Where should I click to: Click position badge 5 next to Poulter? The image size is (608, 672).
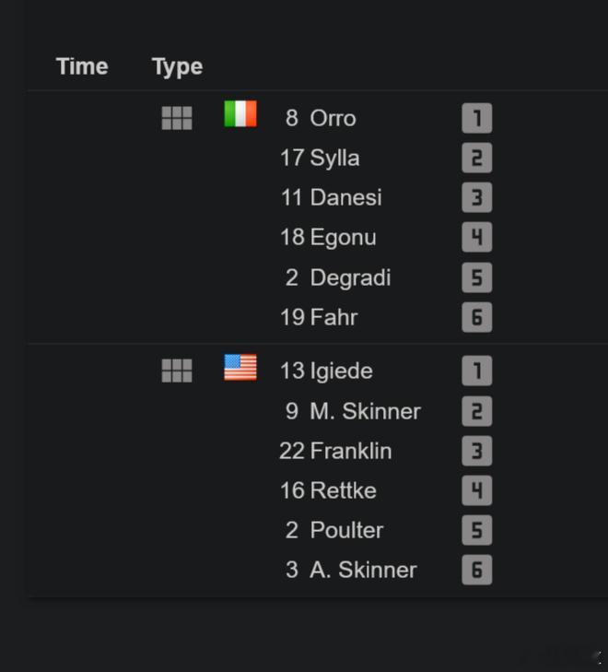point(476,530)
